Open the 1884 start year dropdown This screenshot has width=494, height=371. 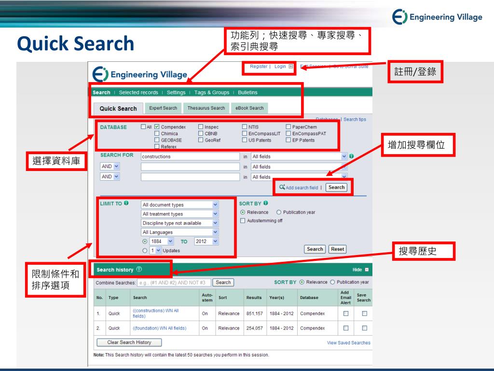point(162,242)
